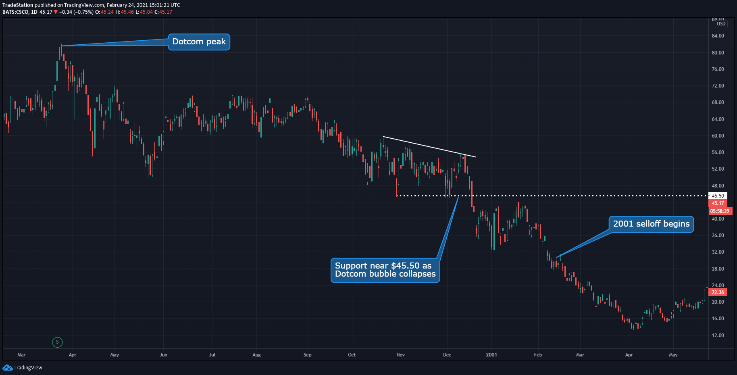Screen dimensions: 737x375
Task: Click the L:45.04 low value
Action: [x=144, y=12]
